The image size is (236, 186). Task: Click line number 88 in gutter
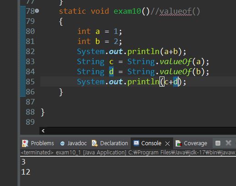click(x=30, y=112)
